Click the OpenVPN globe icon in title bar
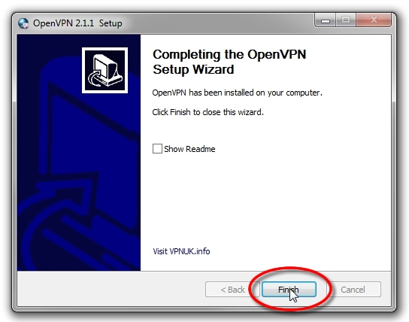 click(23, 23)
